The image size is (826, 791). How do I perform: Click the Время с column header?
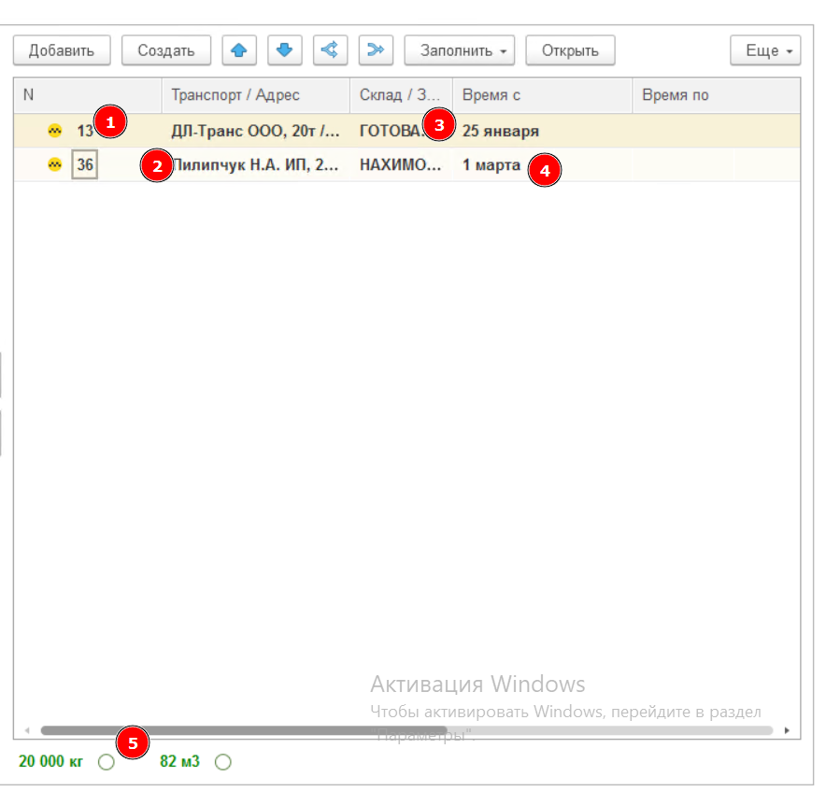coord(543,95)
